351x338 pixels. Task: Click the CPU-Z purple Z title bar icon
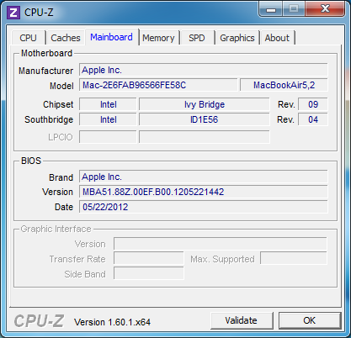click(13, 13)
